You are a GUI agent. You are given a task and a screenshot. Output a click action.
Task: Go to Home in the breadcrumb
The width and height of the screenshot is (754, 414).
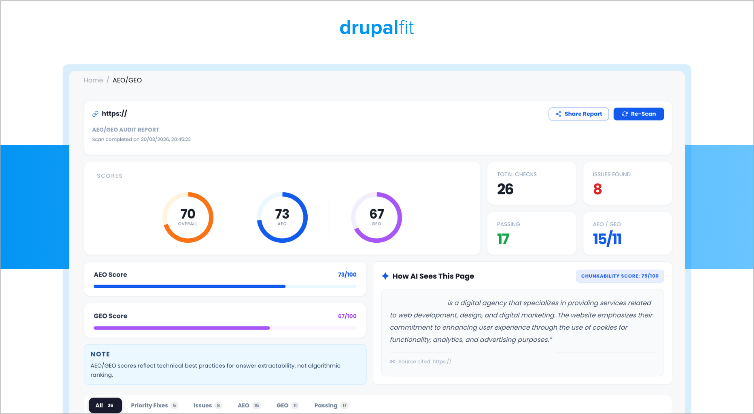[93, 80]
